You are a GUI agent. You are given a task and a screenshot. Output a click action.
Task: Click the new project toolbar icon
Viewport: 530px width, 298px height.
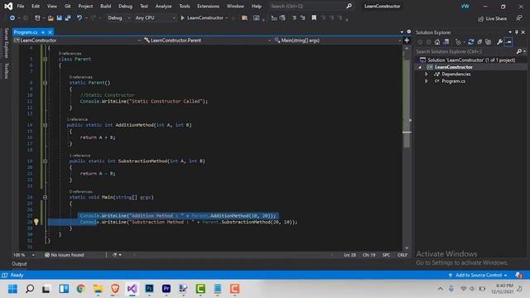pos(37,18)
